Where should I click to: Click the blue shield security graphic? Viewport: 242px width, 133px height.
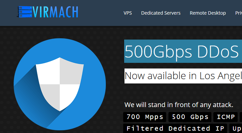60,84
